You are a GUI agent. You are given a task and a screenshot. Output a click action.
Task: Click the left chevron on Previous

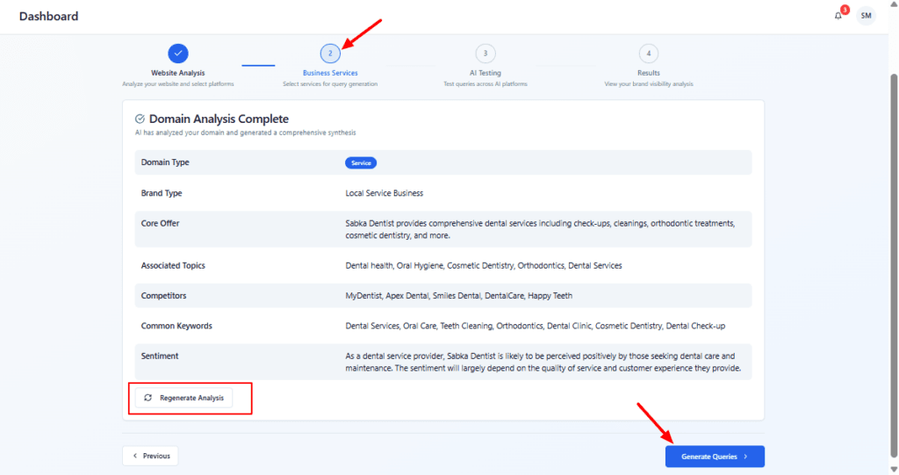click(135, 456)
